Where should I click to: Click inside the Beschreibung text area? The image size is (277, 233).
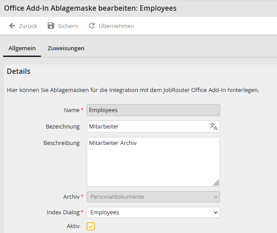click(x=153, y=162)
